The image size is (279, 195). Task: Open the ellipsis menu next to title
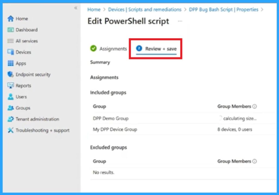click(180, 21)
